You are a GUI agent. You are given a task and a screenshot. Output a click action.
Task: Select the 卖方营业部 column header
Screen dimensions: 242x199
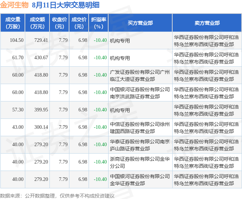tap(207, 23)
